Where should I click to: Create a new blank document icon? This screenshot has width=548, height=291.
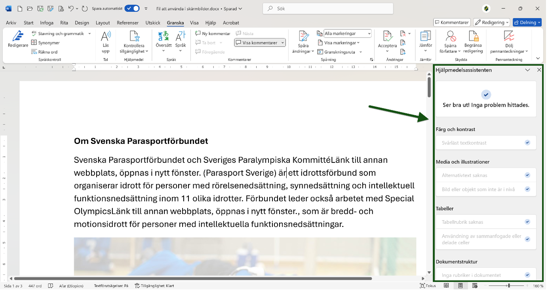(x=19, y=8)
